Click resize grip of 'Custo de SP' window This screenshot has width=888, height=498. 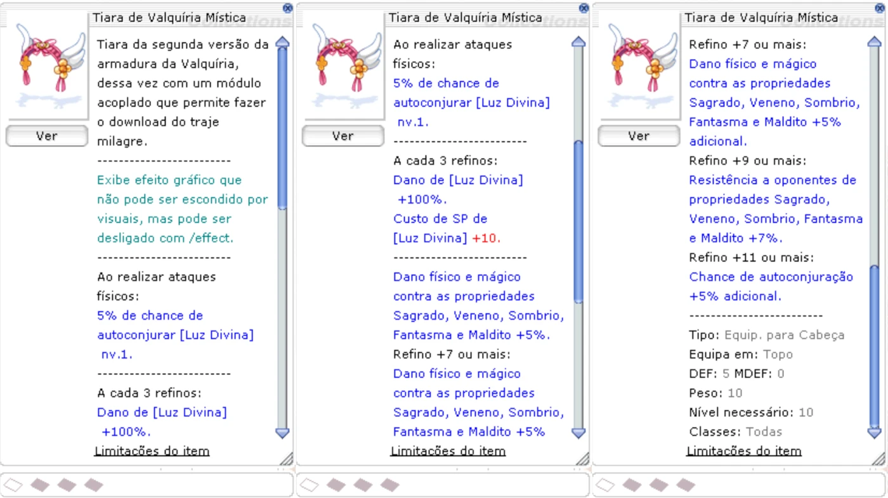coord(582,458)
